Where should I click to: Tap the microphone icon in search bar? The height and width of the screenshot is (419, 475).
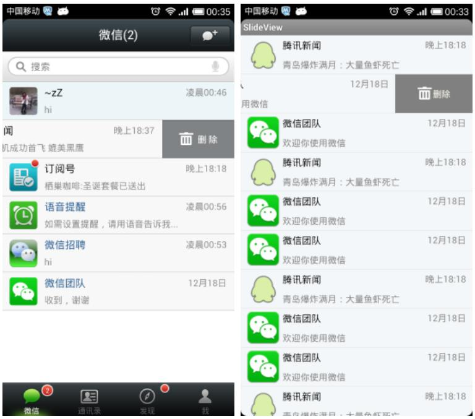tap(215, 66)
